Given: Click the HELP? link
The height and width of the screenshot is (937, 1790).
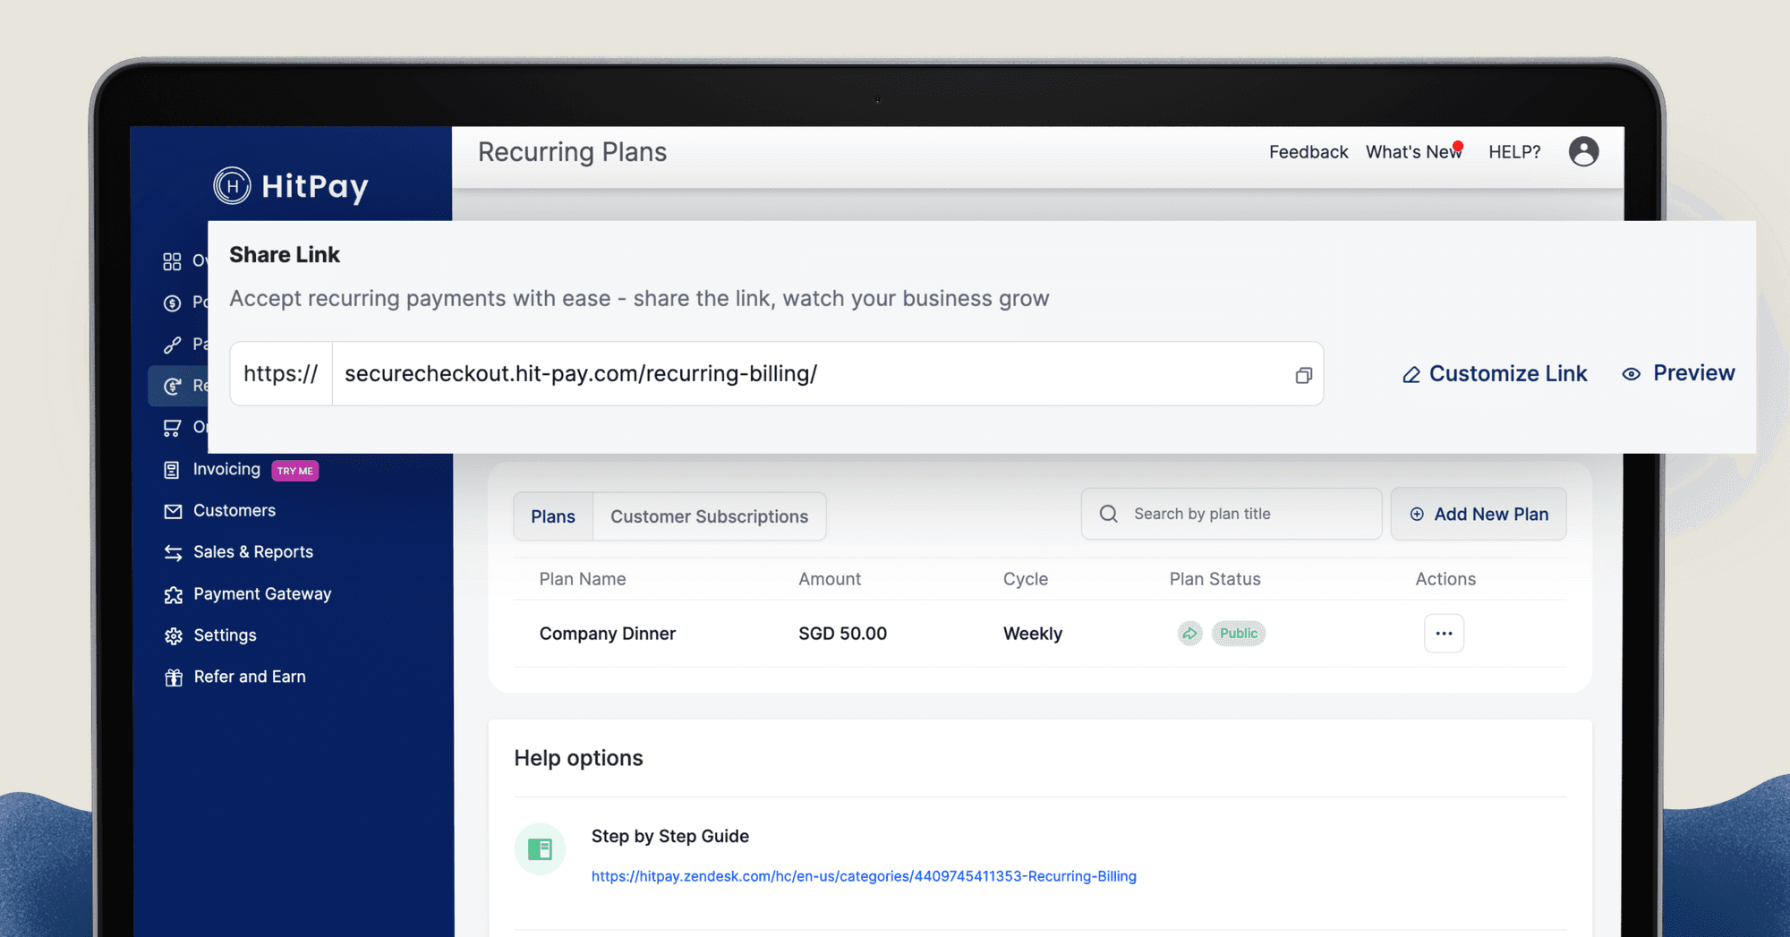Looking at the screenshot, I should click(1514, 152).
